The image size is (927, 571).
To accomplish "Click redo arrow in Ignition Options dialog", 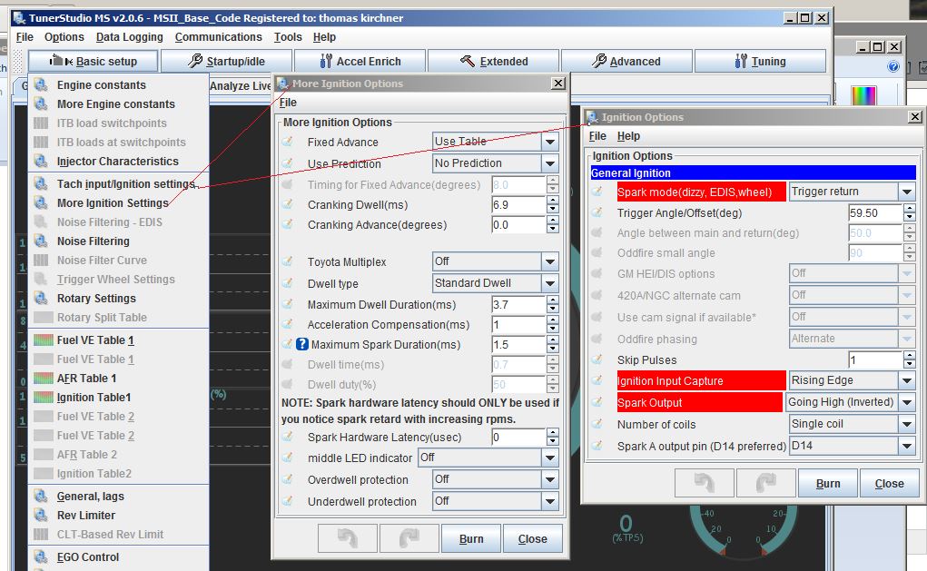I will (765, 483).
